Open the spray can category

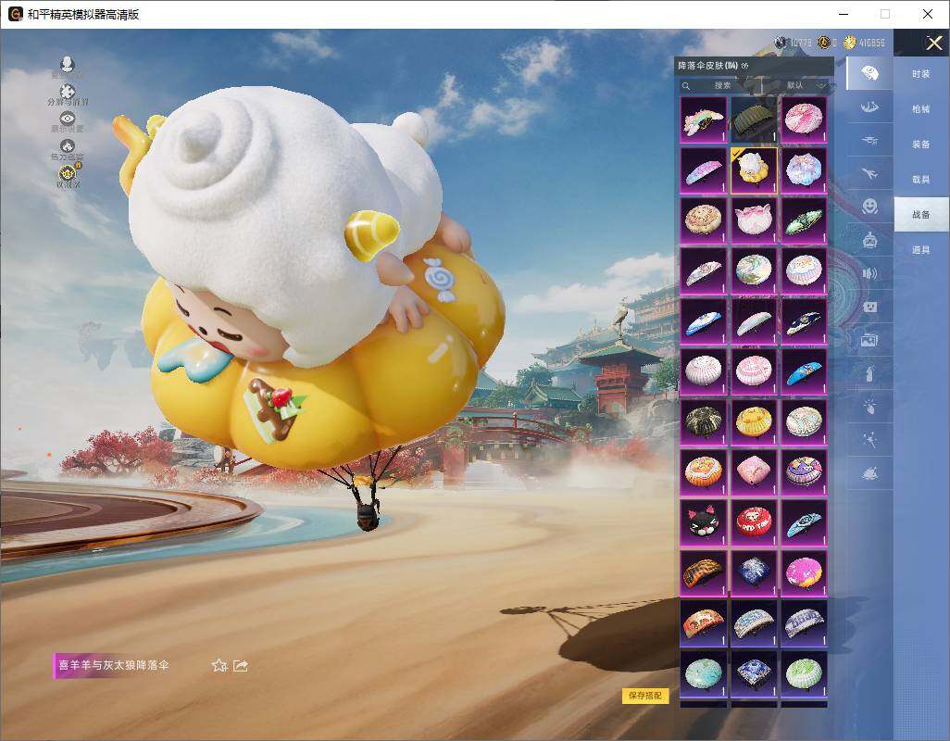coord(869,373)
